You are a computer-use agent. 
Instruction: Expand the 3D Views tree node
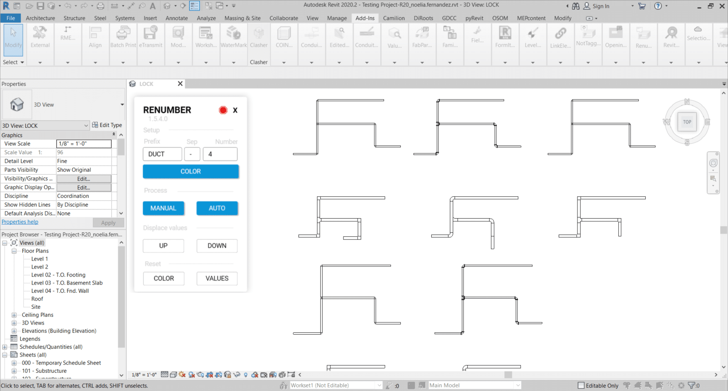[14, 323]
